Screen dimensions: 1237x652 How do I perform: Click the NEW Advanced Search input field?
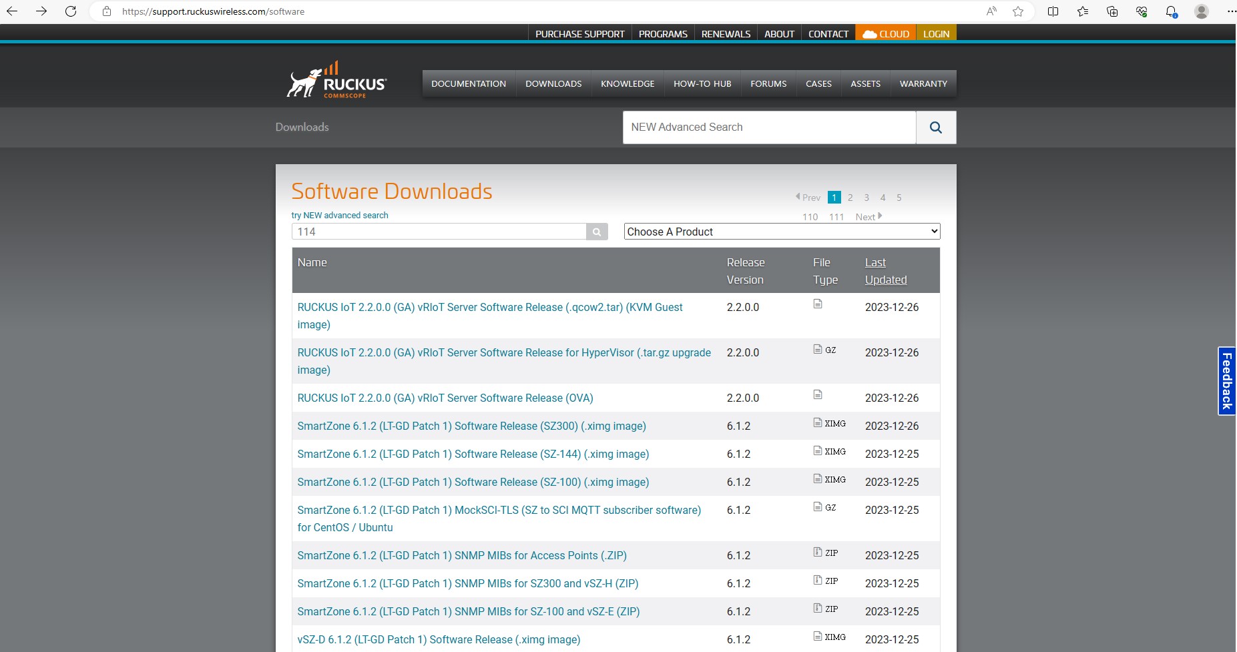[769, 127]
